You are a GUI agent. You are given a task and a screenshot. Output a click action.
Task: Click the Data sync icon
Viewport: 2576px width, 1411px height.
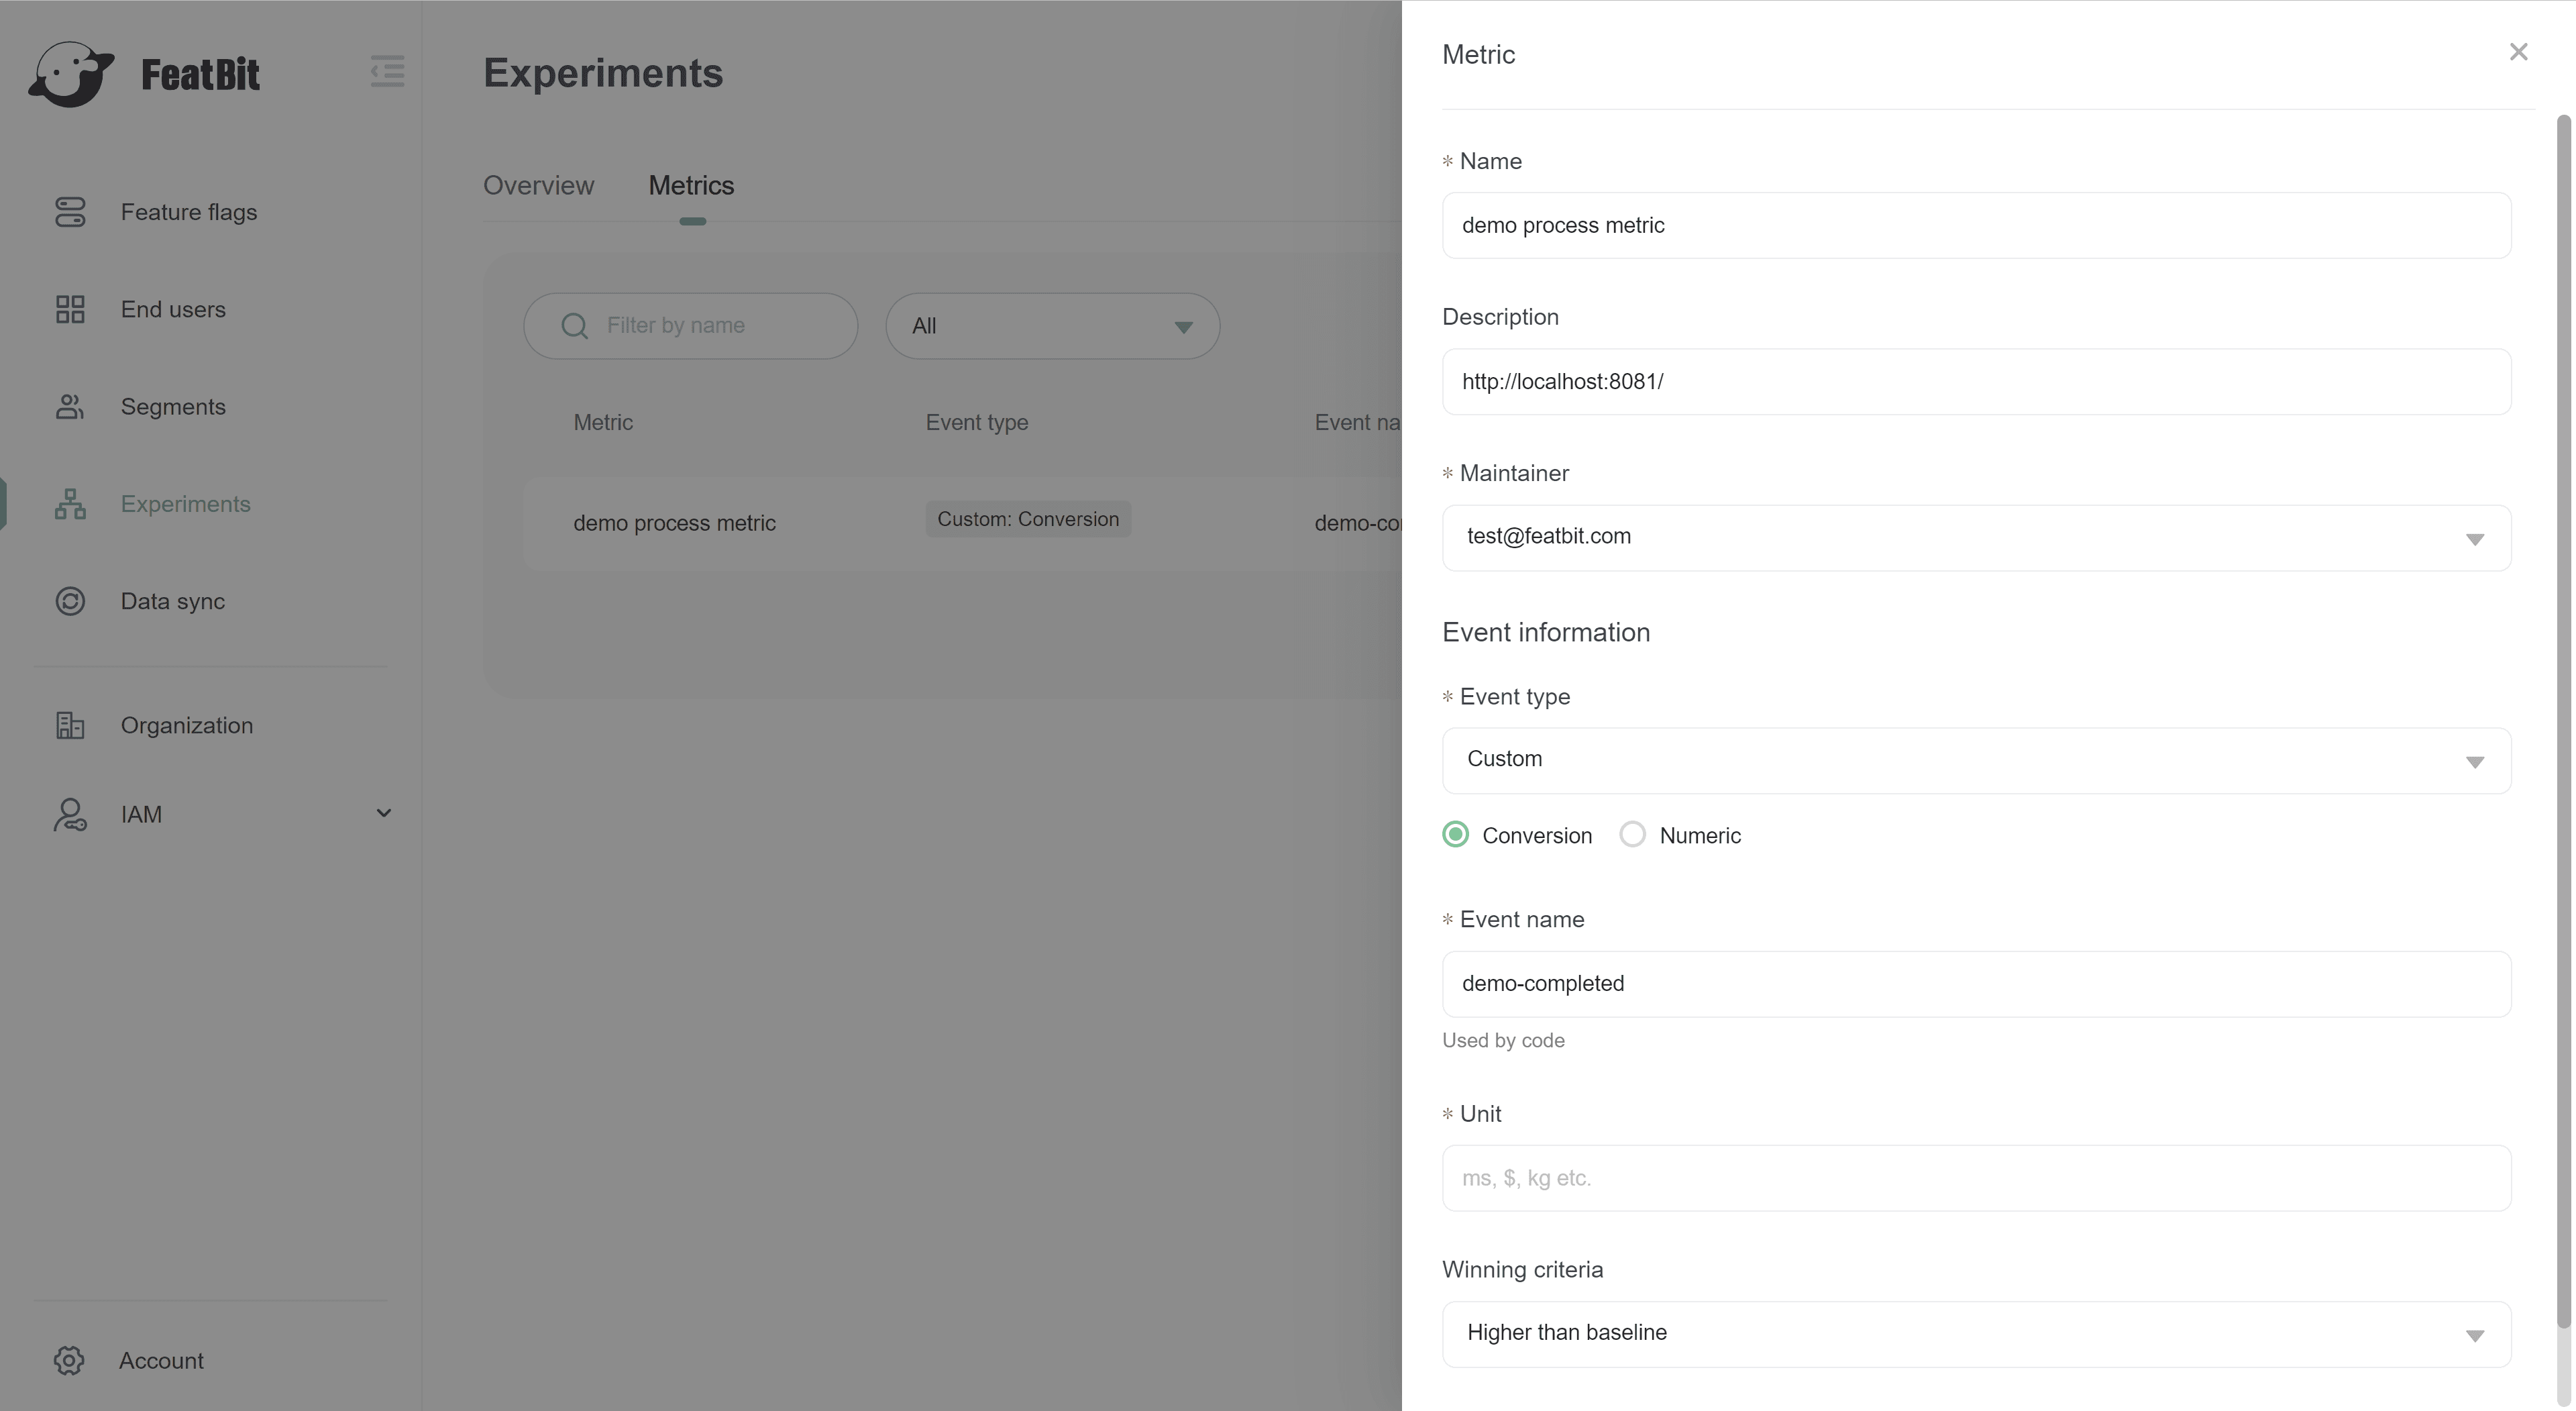tap(70, 601)
